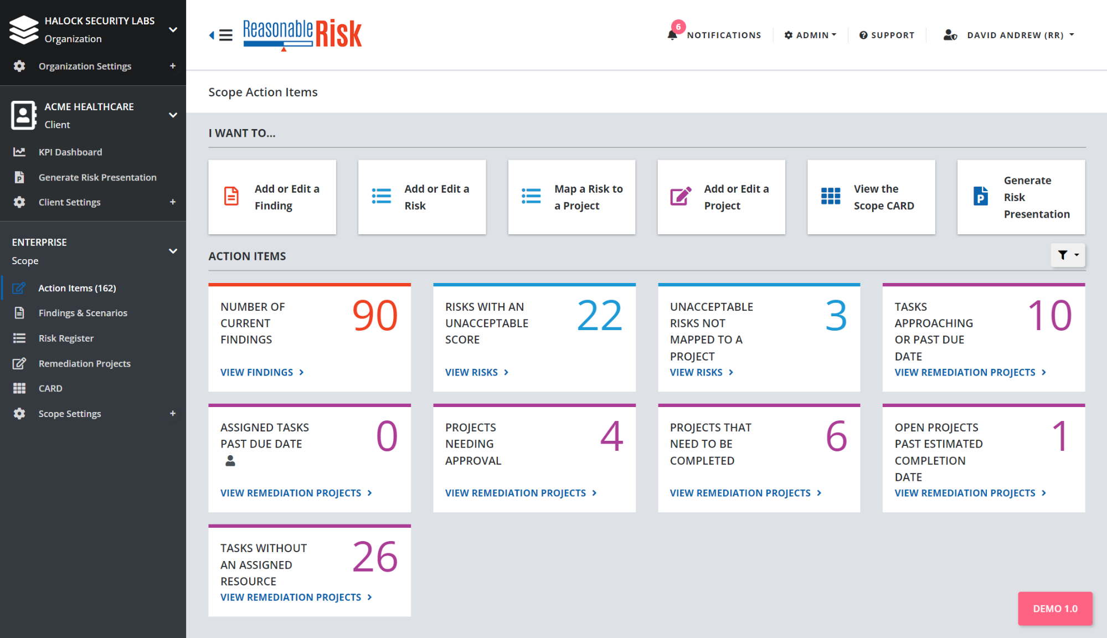The width and height of the screenshot is (1107, 638).
Task: Expand Organization Settings with plus sign
Action: pos(173,66)
